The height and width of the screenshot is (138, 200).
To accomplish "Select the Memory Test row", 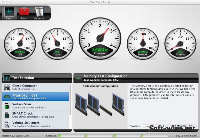I will (35, 97).
